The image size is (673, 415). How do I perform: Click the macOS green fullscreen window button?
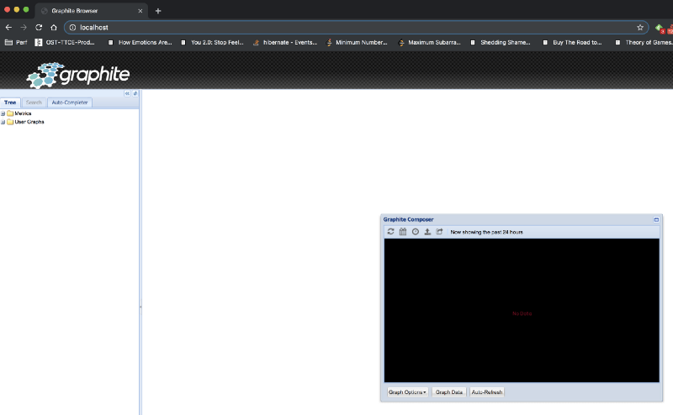pyautogui.click(x=26, y=9)
